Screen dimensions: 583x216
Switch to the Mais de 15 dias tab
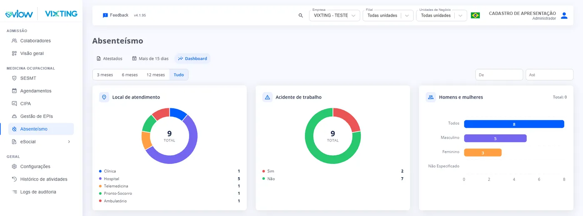coord(150,59)
